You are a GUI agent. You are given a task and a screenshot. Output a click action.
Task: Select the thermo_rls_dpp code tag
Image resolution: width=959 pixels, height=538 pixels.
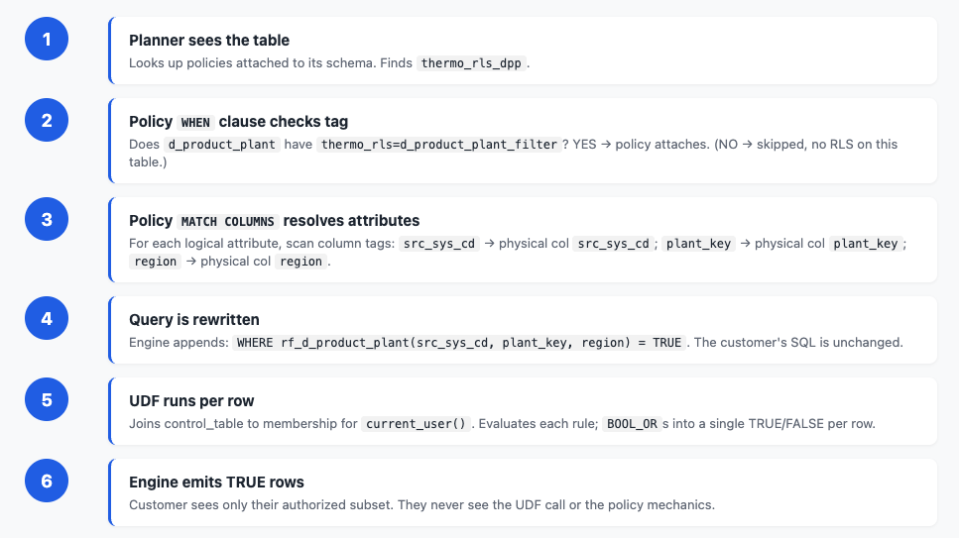pos(471,63)
